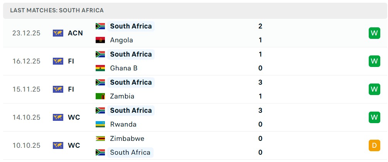Select the green W badge for Rwanda match

coord(374,117)
